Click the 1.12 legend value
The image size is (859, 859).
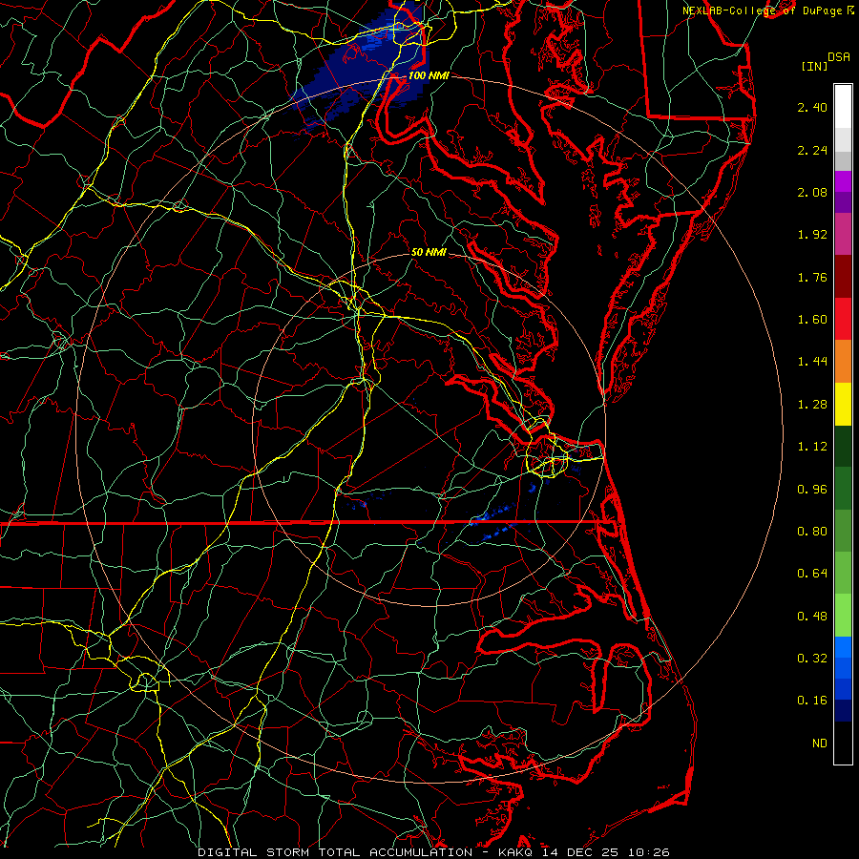[x=812, y=447]
